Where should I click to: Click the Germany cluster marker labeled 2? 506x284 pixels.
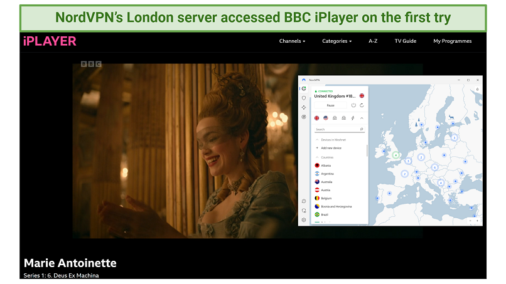tap(421, 157)
